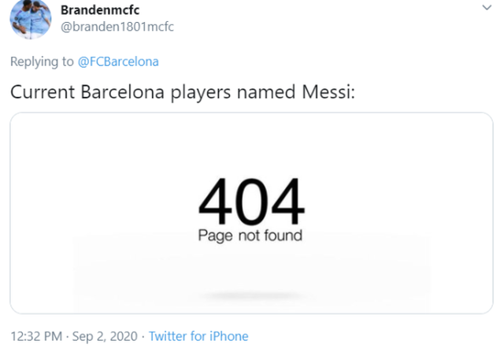Click the large 404 number in the image
Viewport: 504px width, 352px height.
(x=250, y=202)
